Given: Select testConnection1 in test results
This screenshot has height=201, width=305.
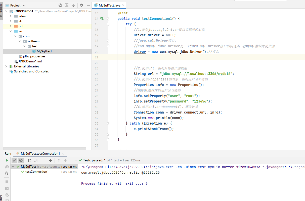Looking at the screenshot, I should [37, 172].
